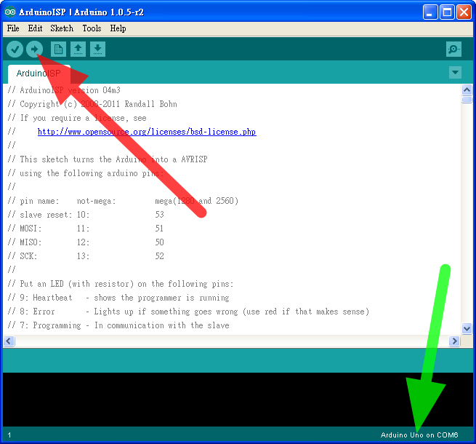Open the Sketch menu
Viewport: 476px width, 444px height.
point(62,28)
